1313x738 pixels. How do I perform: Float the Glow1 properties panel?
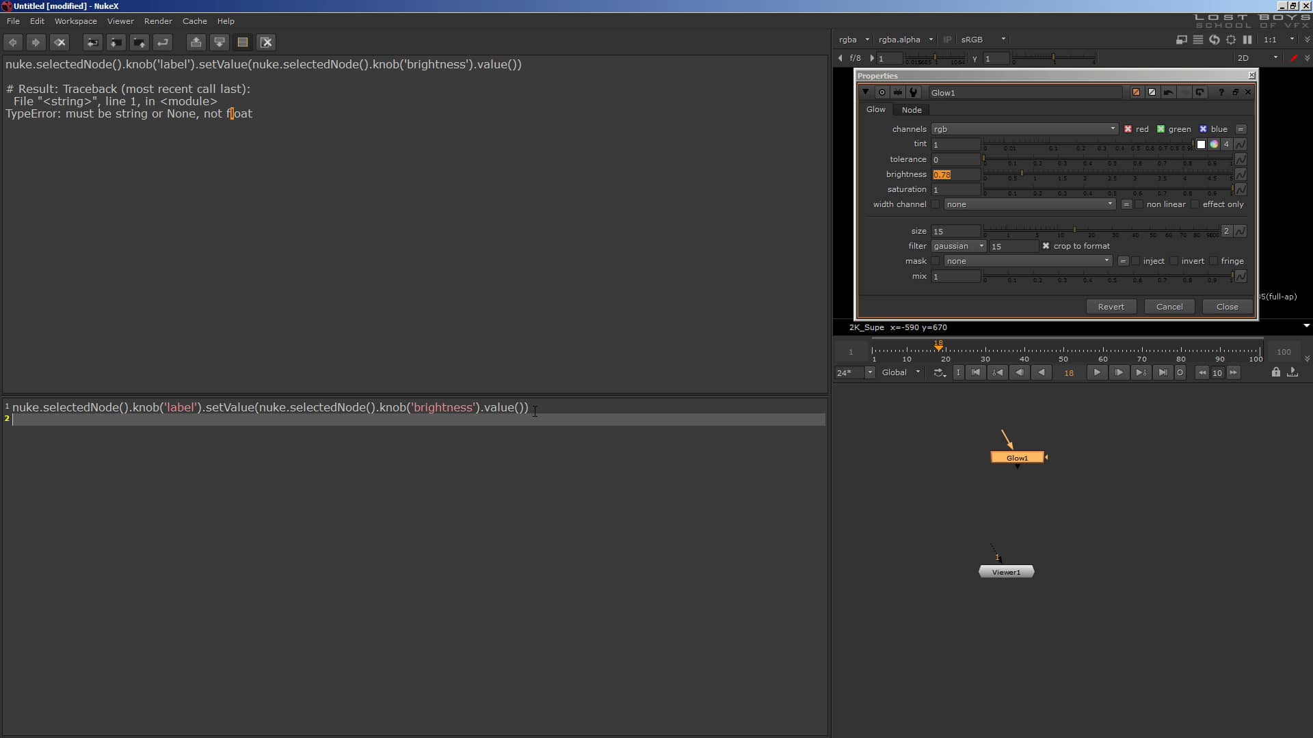click(1236, 92)
